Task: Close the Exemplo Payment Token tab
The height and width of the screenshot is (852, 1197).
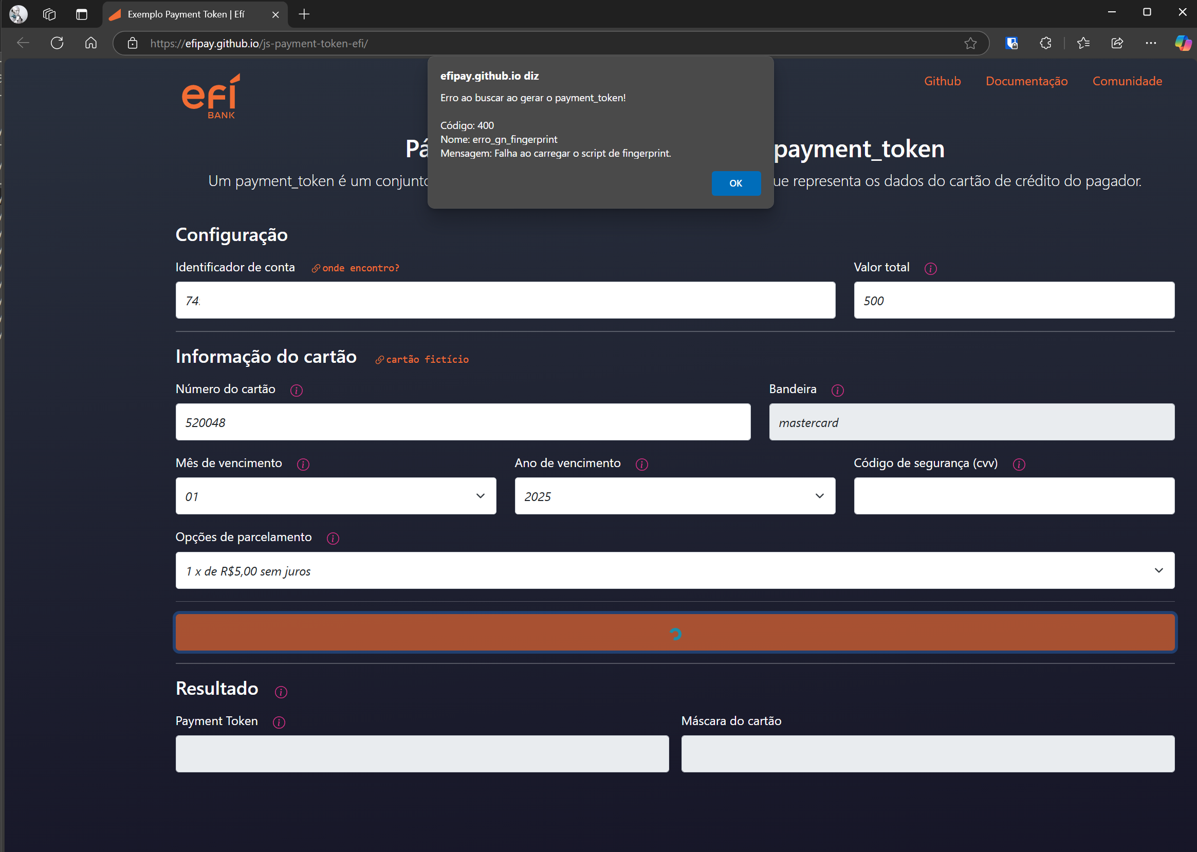Action: click(275, 15)
